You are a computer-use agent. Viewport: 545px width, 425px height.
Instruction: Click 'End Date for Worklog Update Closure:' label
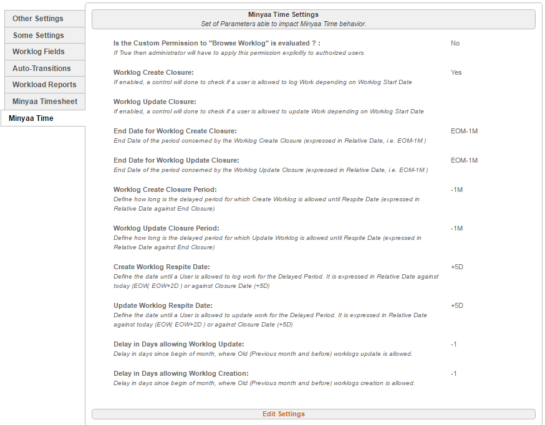tap(176, 160)
